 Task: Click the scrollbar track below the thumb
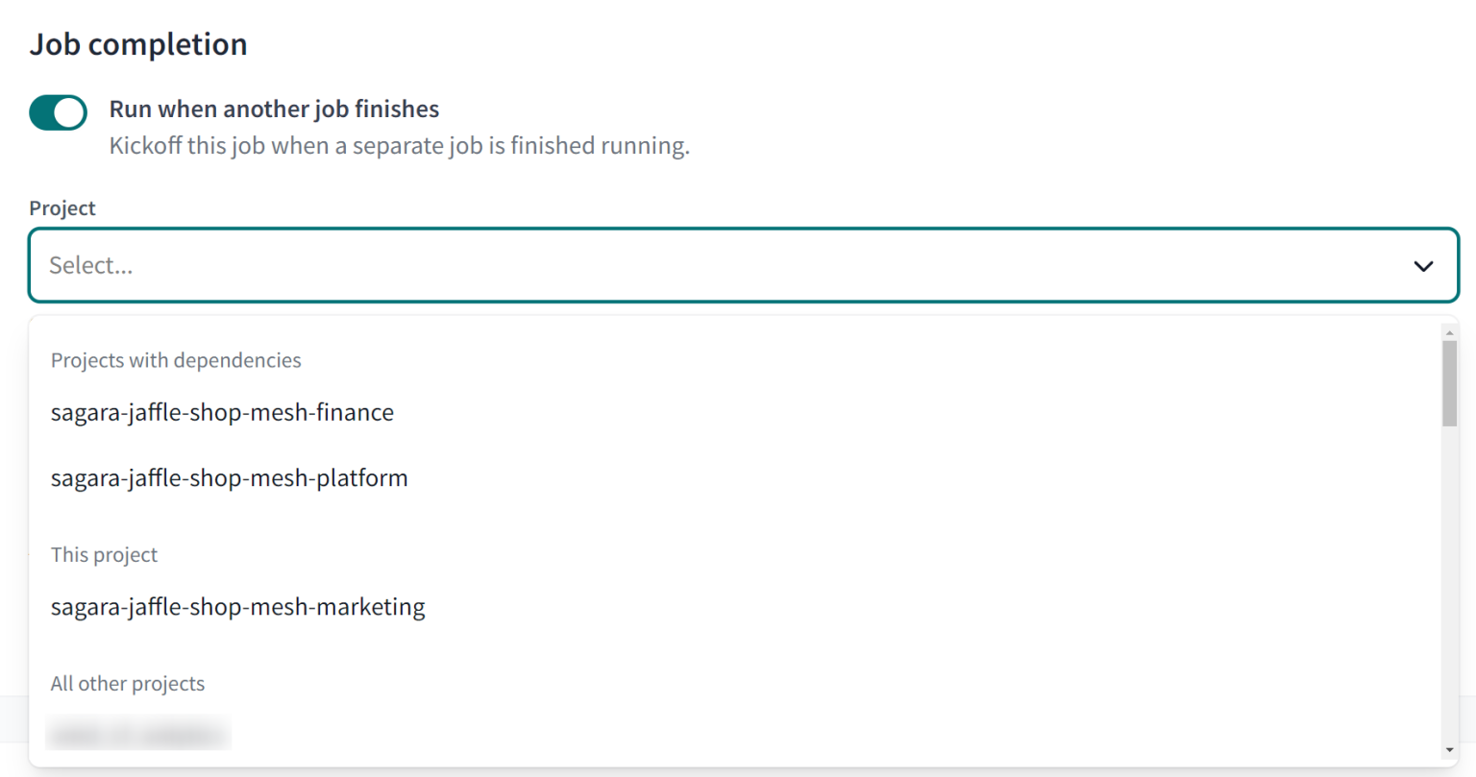tap(1450, 576)
